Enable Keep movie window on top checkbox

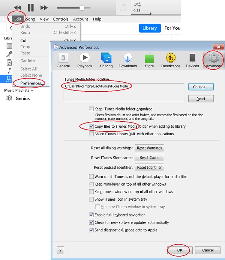[91, 192]
